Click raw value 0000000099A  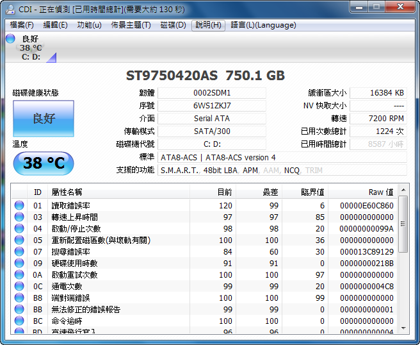[367, 228]
